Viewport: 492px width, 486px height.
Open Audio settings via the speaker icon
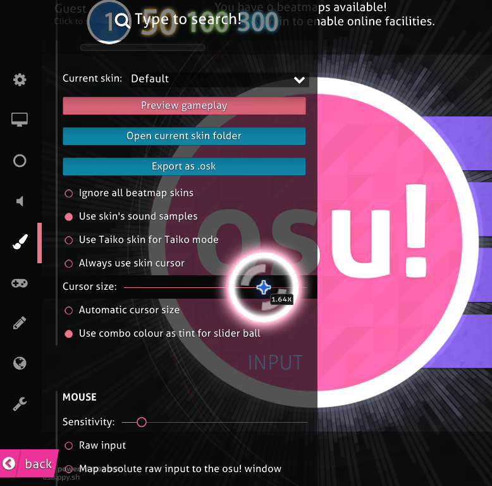pos(20,201)
